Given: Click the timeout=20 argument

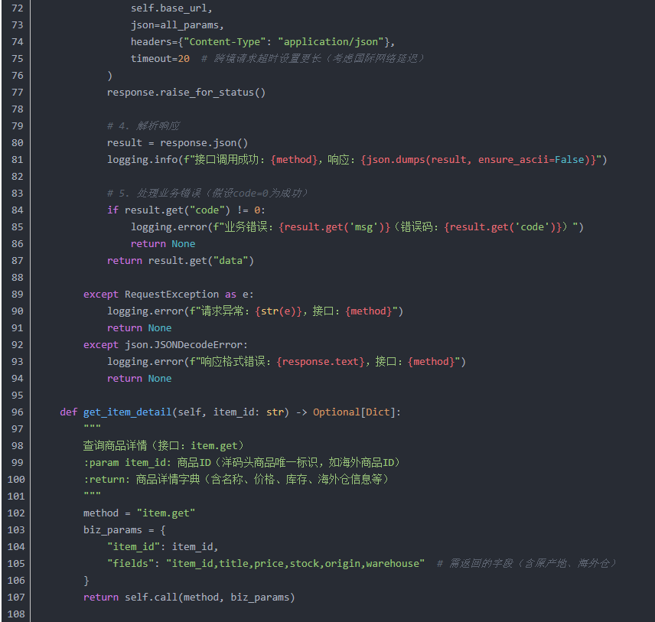Looking at the screenshot, I should pyautogui.click(x=160, y=59).
